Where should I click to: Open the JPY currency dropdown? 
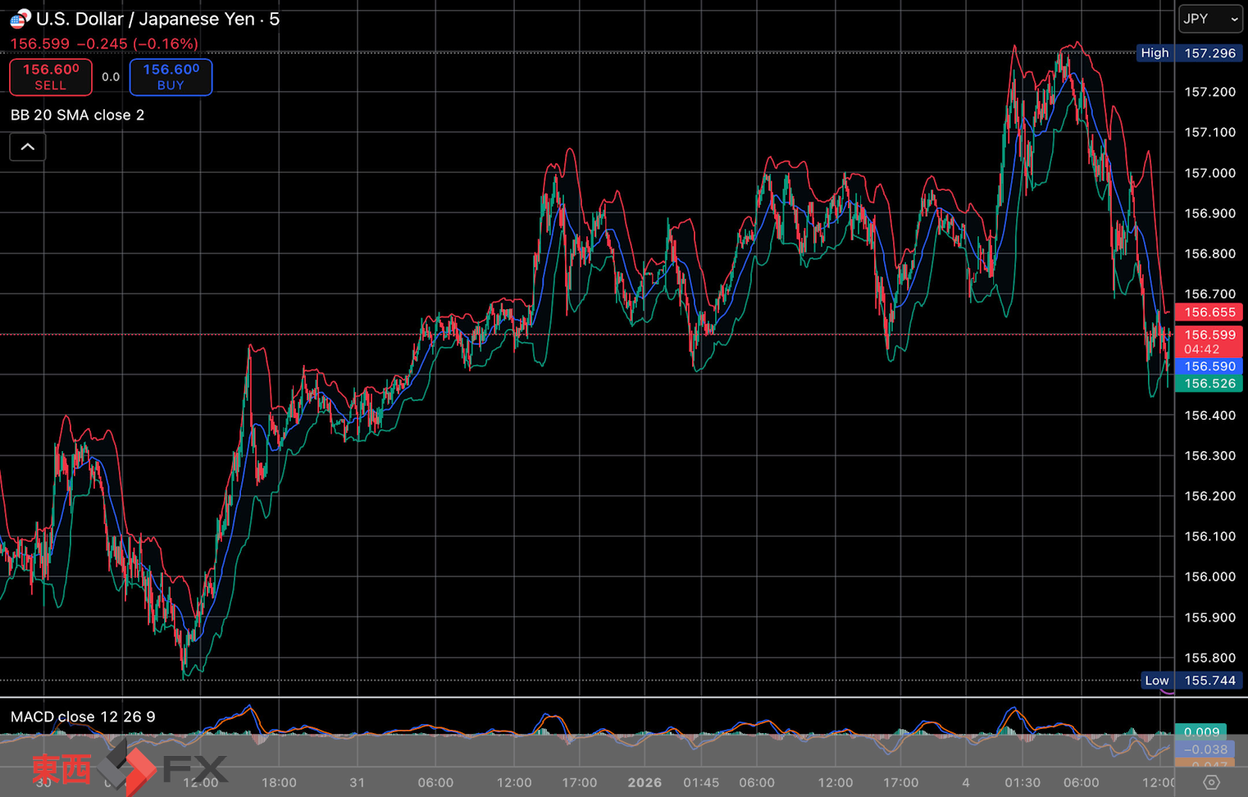pyautogui.click(x=1210, y=19)
